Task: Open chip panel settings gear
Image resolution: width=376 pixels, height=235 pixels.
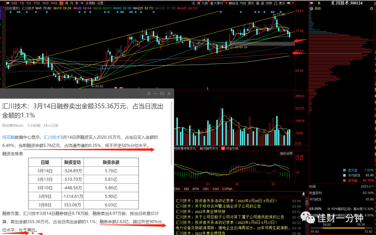Action: pos(371,9)
